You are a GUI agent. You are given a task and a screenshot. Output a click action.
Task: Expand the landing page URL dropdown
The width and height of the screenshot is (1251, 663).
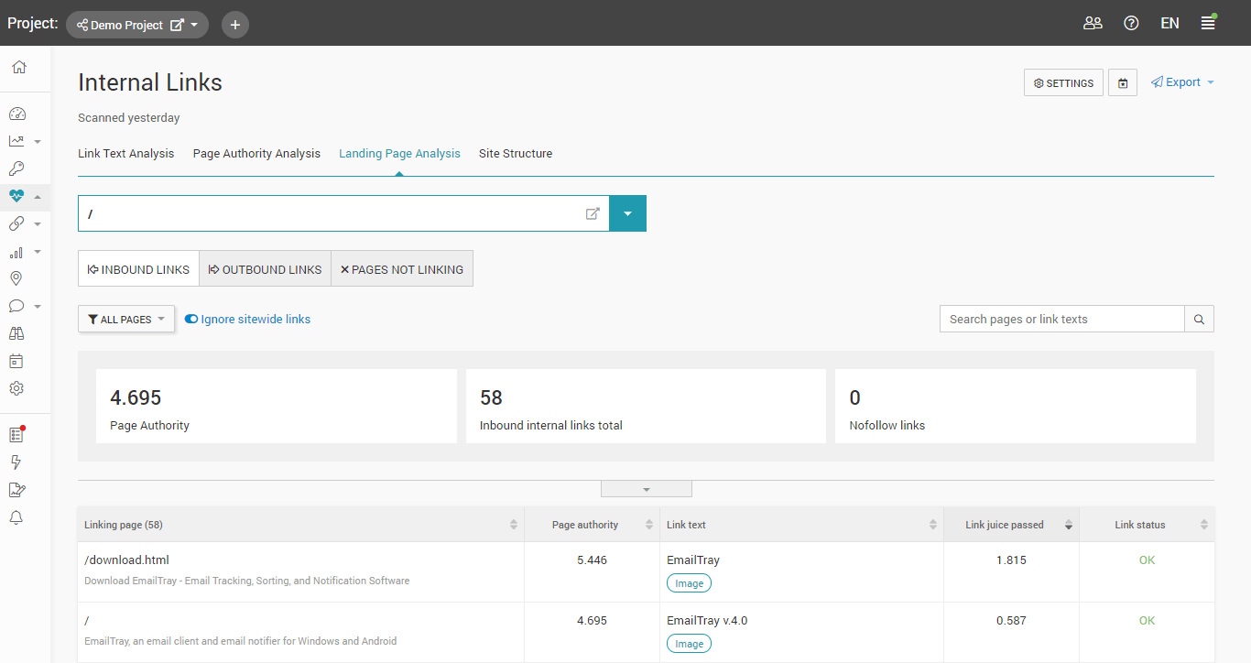pos(627,213)
